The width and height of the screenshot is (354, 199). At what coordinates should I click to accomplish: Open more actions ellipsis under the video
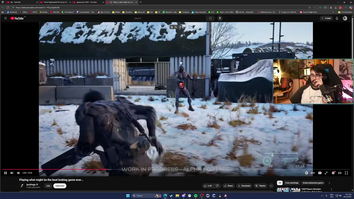(271, 186)
